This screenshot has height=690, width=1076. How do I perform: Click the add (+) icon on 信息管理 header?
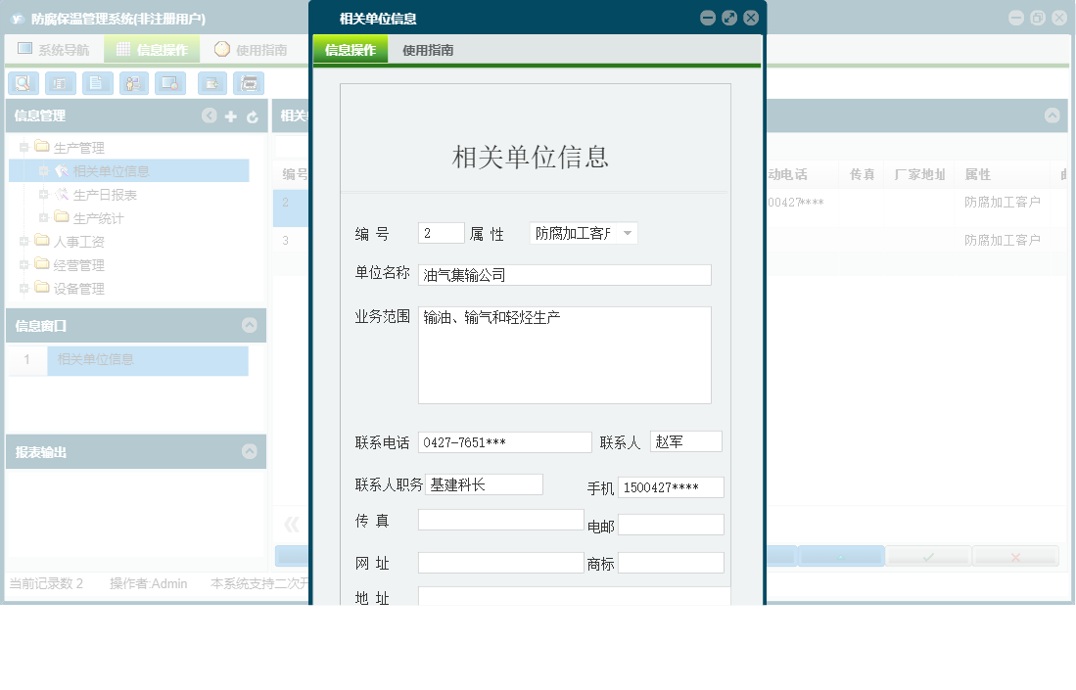[x=230, y=115]
